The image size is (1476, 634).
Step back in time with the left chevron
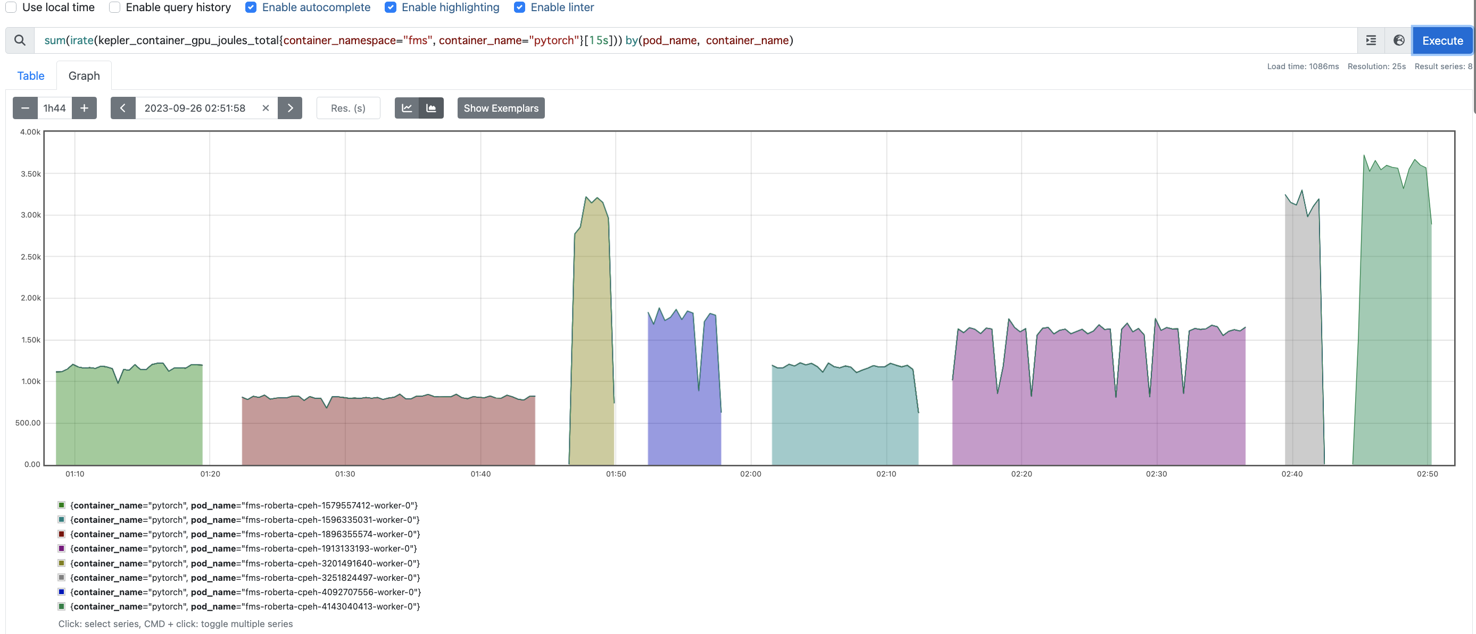[x=122, y=107]
